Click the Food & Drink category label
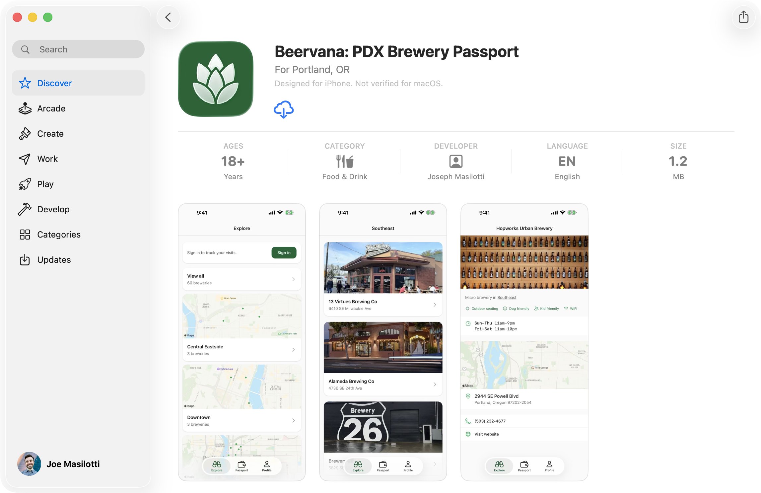This screenshot has width=761, height=493. coord(345,177)
